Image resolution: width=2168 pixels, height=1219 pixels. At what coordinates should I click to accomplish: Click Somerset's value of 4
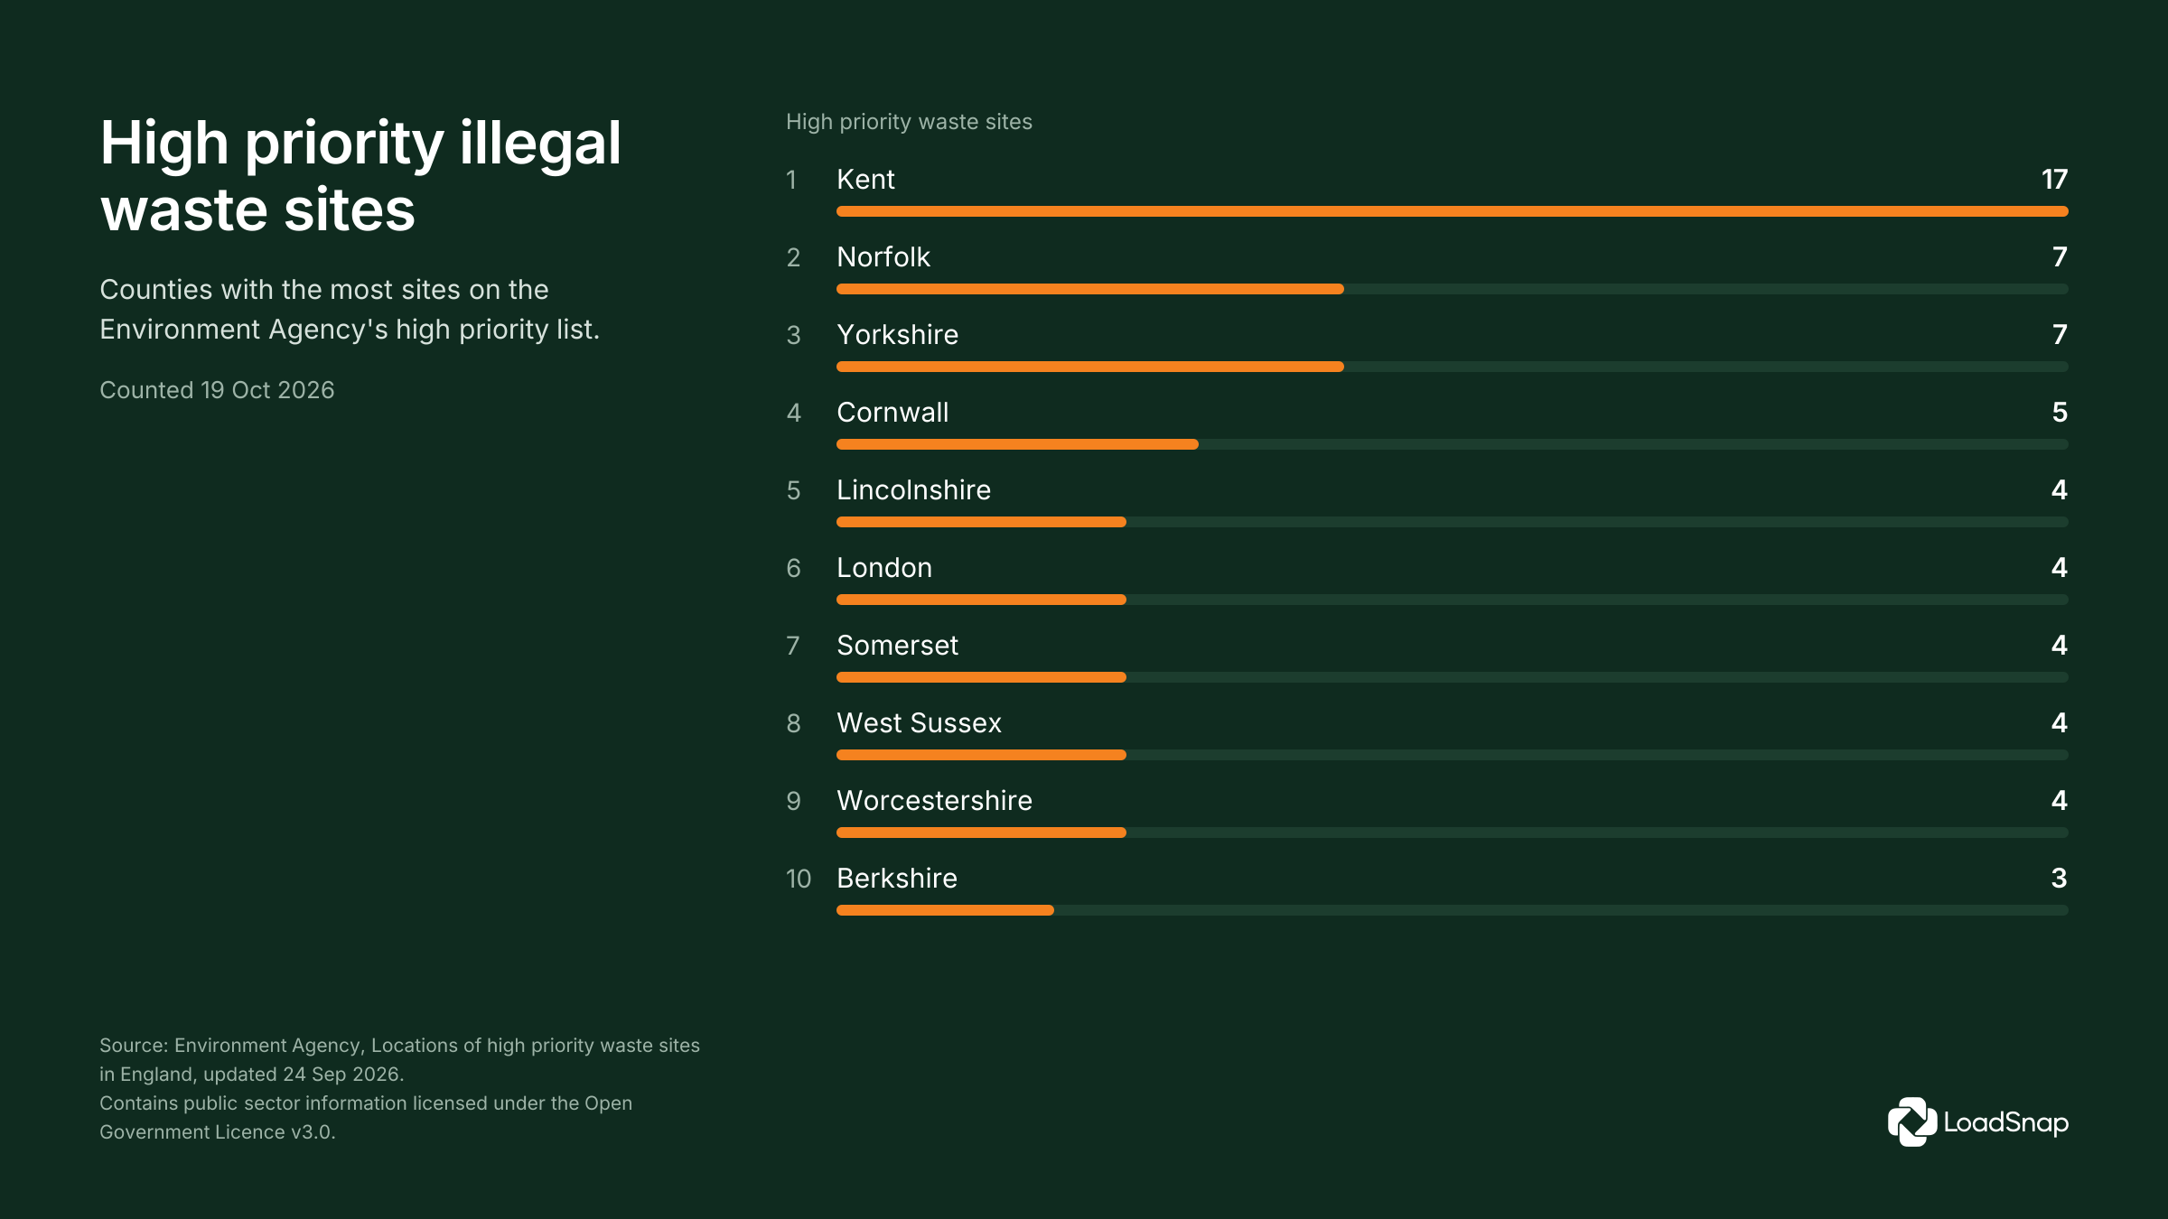pos(2060,646)
